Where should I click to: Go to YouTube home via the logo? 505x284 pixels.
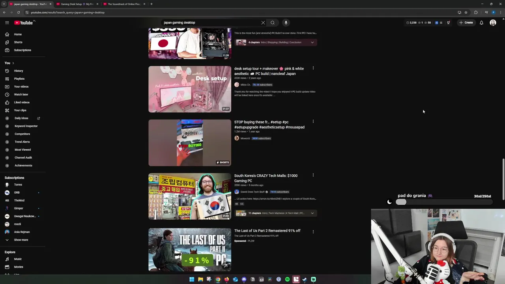pos(24,22)
